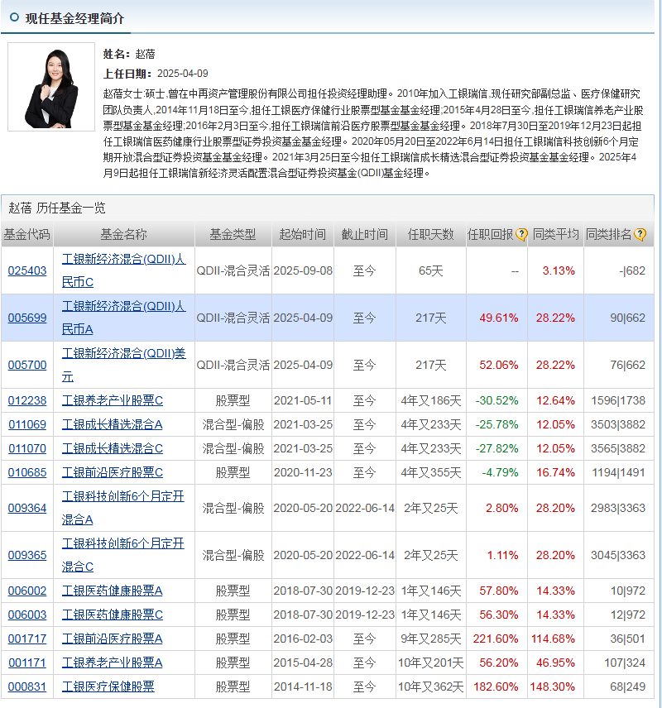This screenshot has width=662, height=708.
Task: Click the help icon beside 任职回报 header
Action: click(521, 234)
